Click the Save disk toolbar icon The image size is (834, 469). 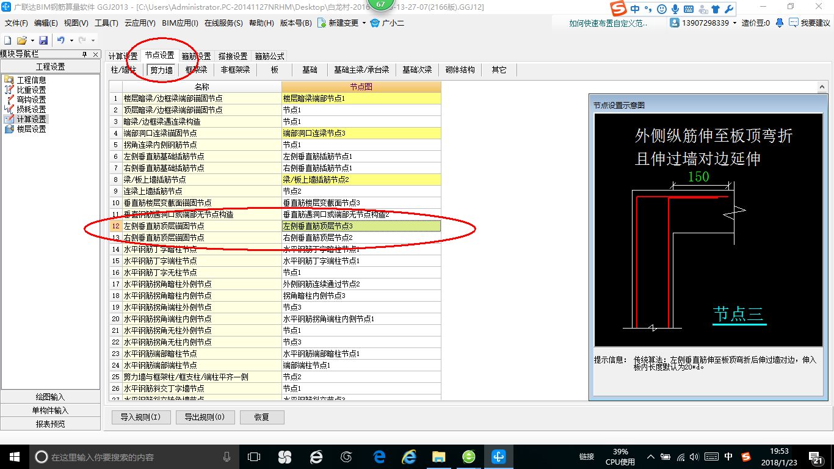43,40
